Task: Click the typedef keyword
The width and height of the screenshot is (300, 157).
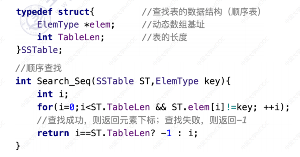Action: point(34,12)
